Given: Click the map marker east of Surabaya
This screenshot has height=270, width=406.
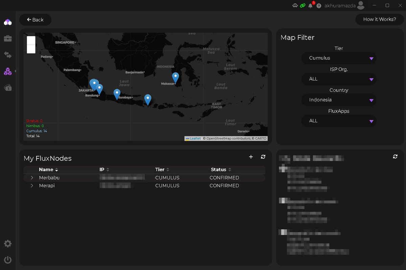Looking at the screenshot, I should pyautogui.click(x=148, y=99).
